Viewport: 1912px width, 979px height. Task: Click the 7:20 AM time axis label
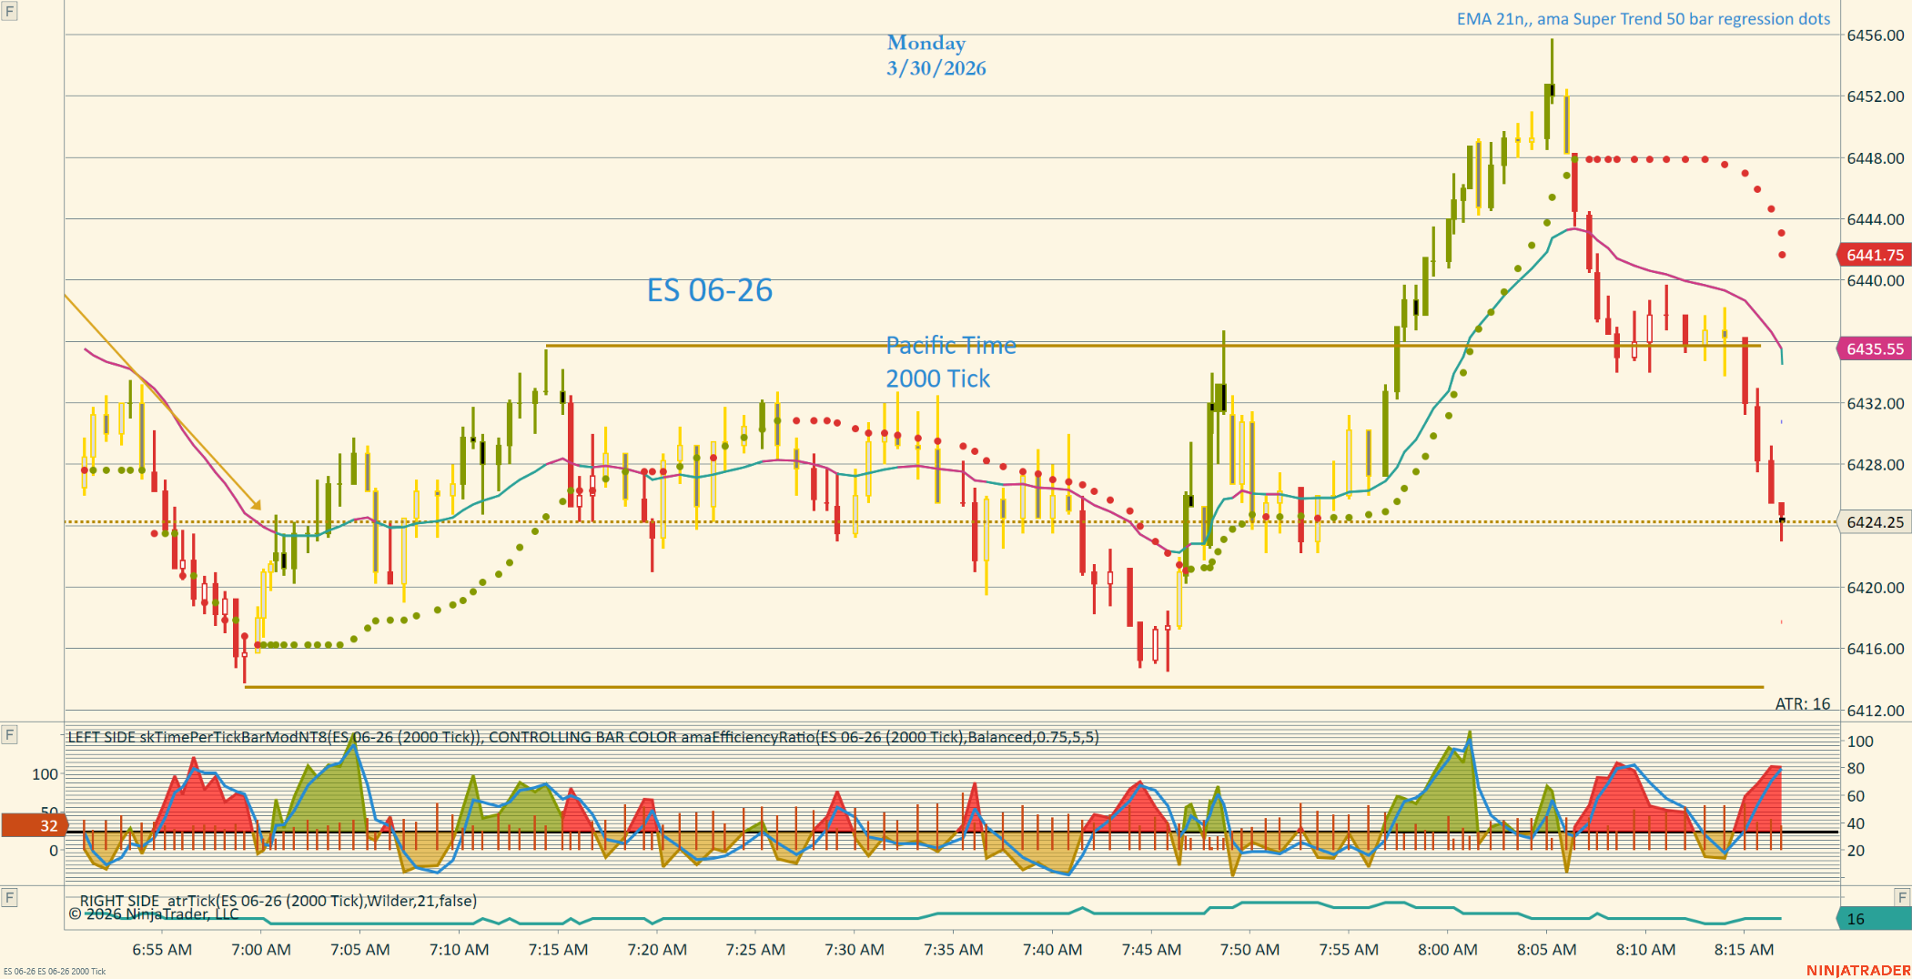coord(657,950)
